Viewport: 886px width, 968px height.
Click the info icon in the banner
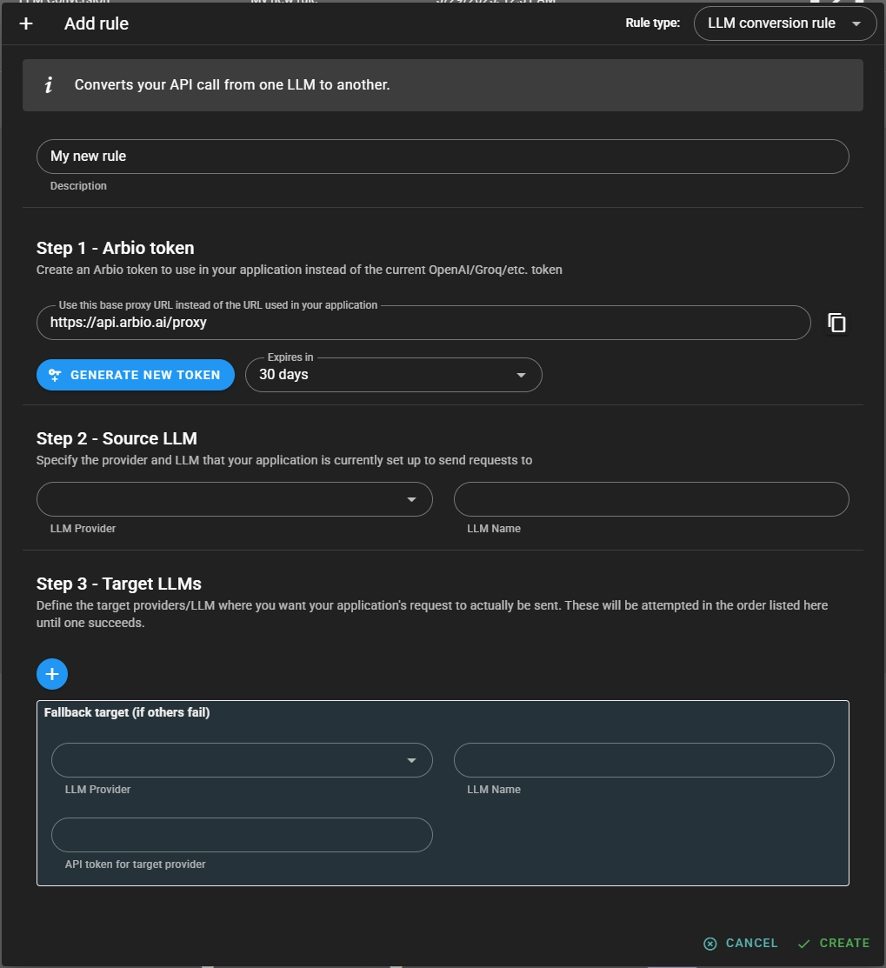49,84
